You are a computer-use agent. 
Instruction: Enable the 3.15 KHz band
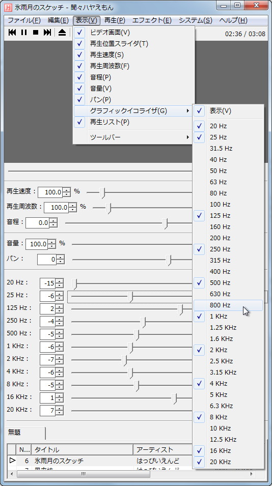tap(228, 372)
